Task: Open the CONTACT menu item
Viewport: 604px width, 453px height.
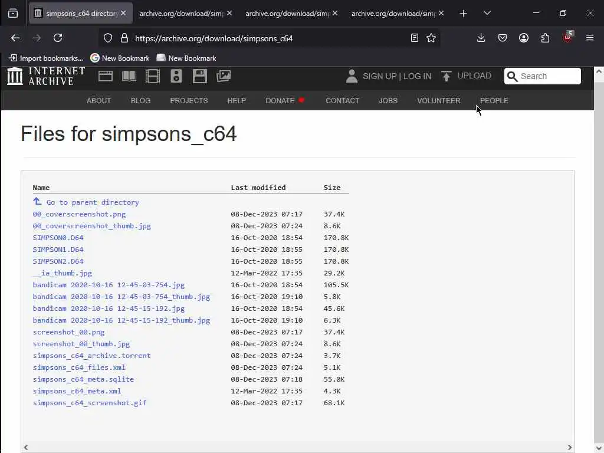Action: pos(343,100)
